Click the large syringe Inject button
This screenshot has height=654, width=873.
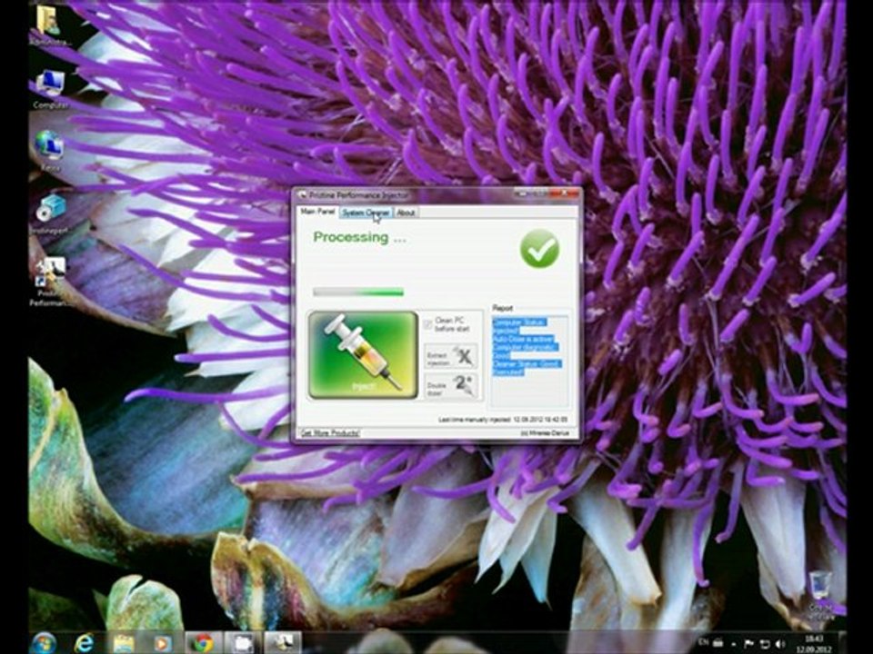(363, 355)
